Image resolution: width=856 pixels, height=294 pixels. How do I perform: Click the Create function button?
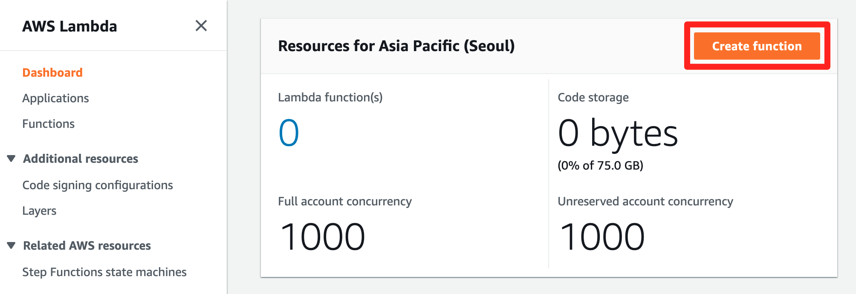[x=757, y=46]
